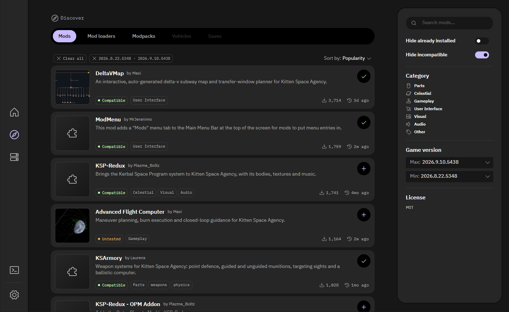Click the KSArmory puzzle piece placeholder icon
The image size is (509, 312).
tap(72, 272)
